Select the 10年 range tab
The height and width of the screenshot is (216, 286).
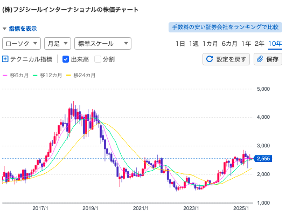click(275, 44)
